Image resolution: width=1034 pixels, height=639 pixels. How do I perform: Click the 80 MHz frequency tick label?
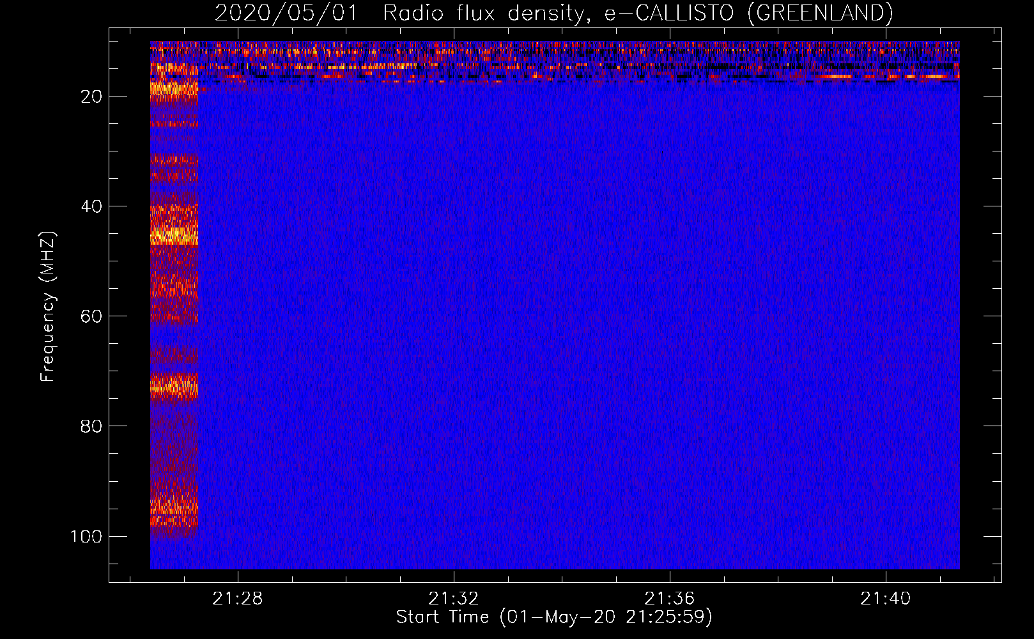click(x=91, y=426)
